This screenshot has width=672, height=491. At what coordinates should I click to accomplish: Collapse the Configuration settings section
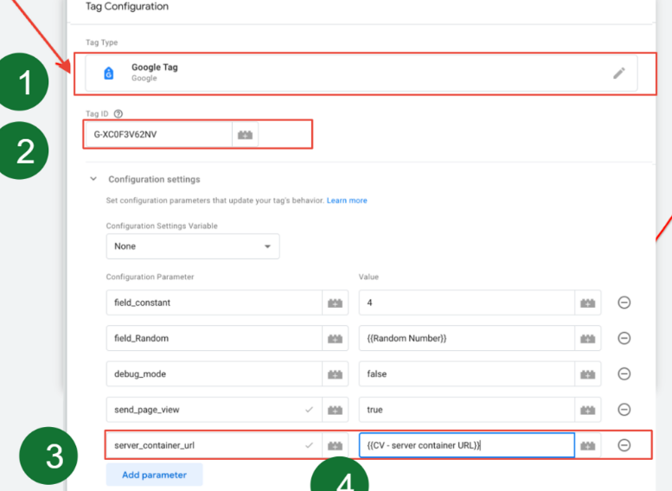[93, 179]
